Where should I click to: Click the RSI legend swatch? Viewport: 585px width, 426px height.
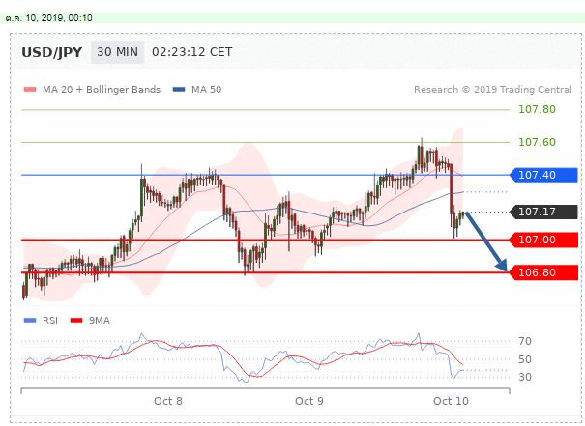click(30, 320)
